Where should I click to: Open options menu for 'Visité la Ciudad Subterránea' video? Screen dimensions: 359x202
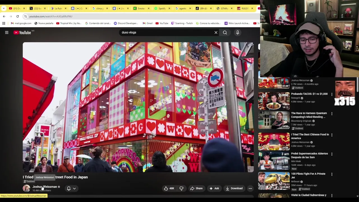click(332, 196)
